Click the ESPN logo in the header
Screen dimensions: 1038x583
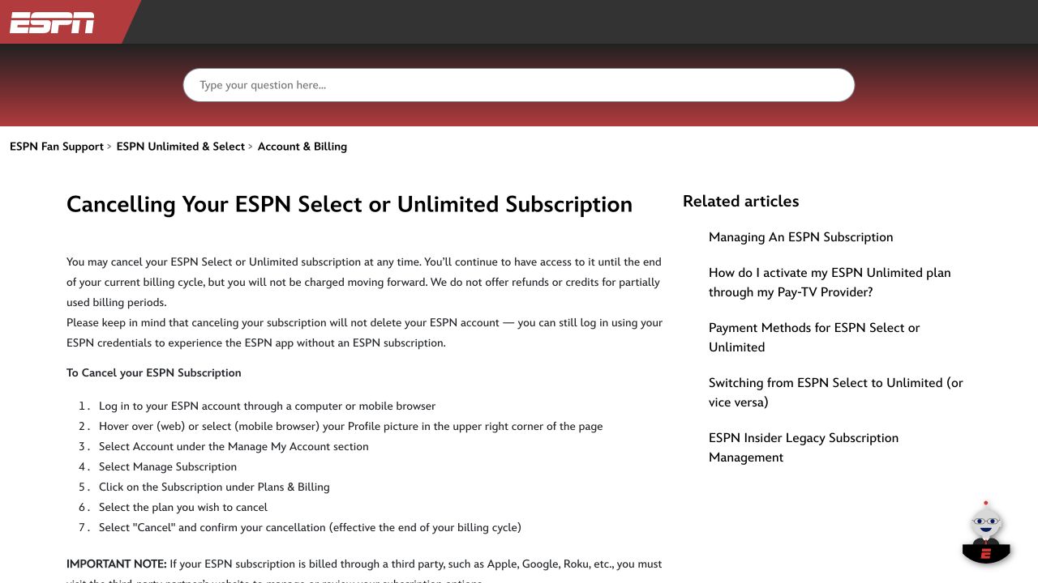point(52,23)
